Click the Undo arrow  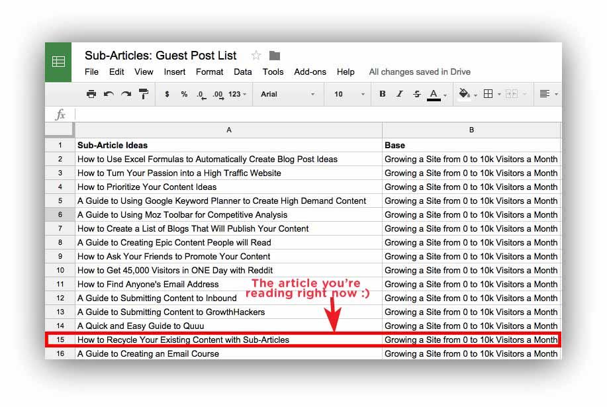109,94
